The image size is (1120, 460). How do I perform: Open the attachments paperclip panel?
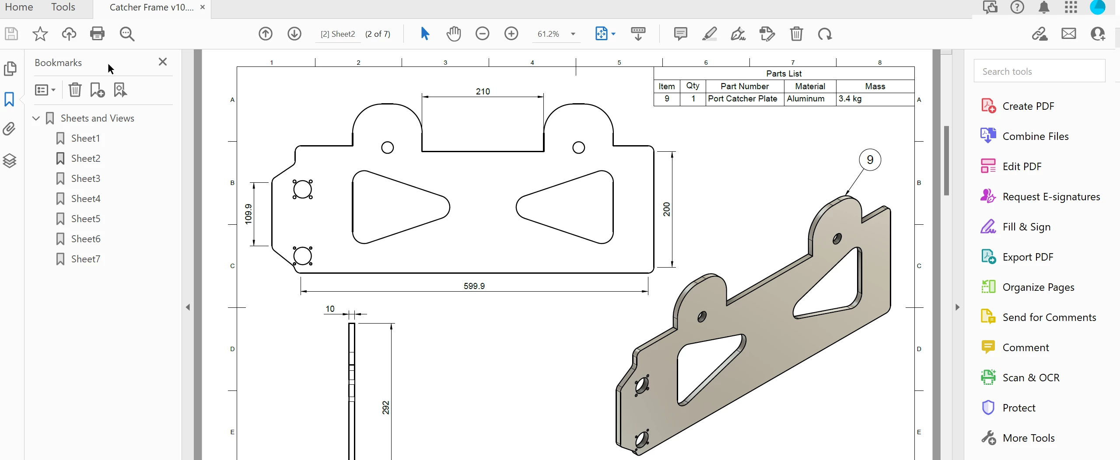pos(9,129)
